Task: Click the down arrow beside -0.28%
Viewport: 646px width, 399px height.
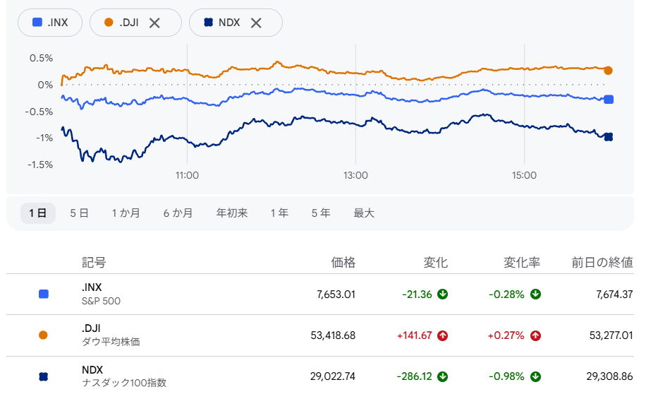Action: coord(535,294)
